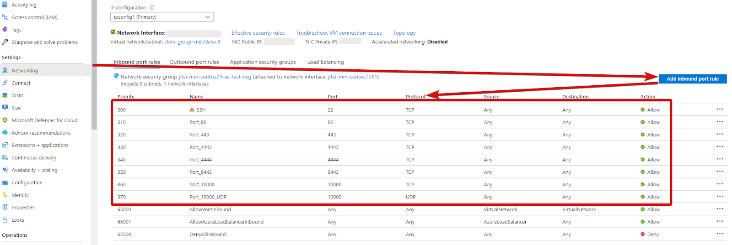Open the ellipsis menu for AllowVnetInBound rule
Image resolution: width=732 pixels, height=245 pixels.
(720, 209)
